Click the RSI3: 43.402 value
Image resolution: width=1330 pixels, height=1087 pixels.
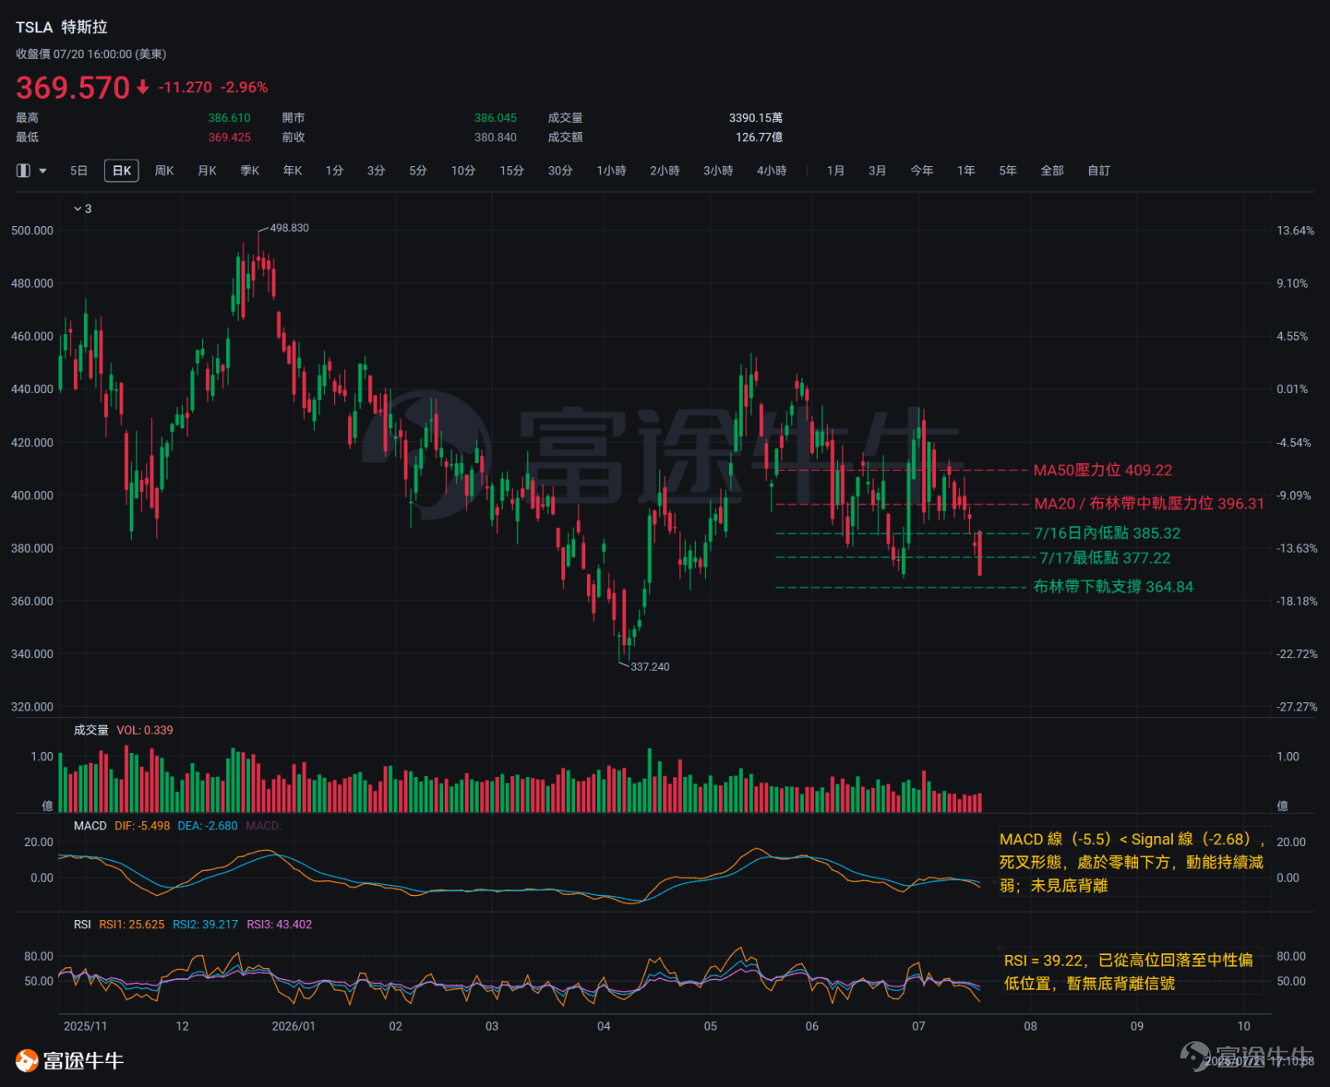click(279, 925)
